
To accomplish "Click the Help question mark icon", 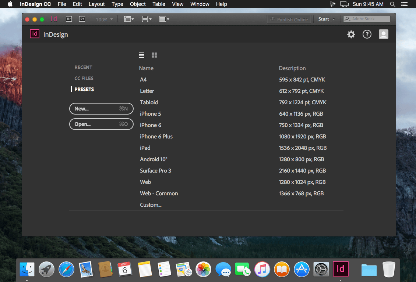I will click(367, 34).
